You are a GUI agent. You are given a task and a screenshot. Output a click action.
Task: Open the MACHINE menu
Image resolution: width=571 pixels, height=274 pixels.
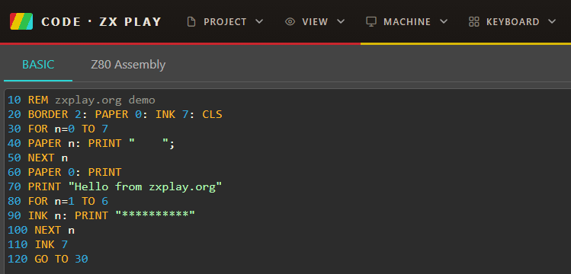click(x=407, y=22)
